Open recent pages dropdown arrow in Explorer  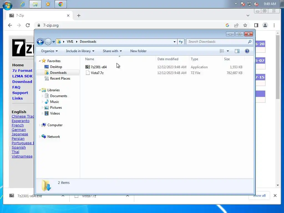coord(54,42)
